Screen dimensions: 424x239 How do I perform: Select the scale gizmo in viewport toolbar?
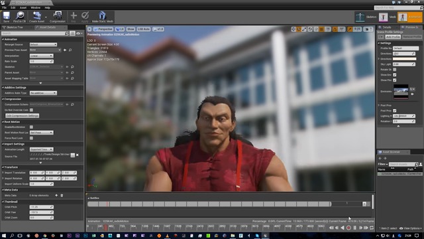(304, 29)
